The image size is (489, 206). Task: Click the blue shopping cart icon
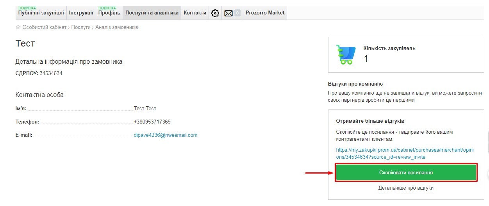346,54
